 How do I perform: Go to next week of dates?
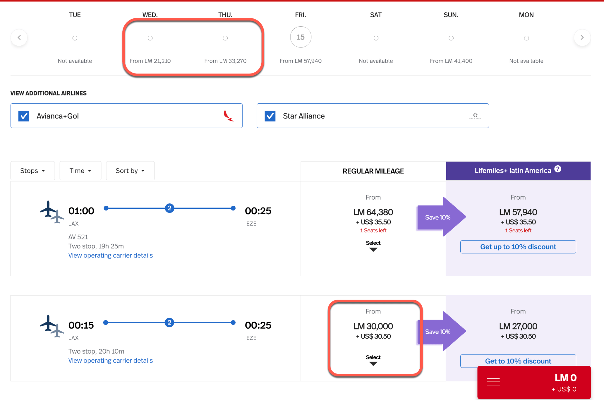coord(582,37)
